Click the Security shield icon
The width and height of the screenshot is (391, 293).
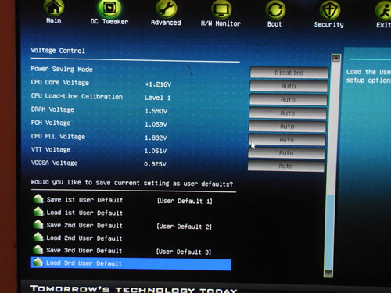point(330,10)
